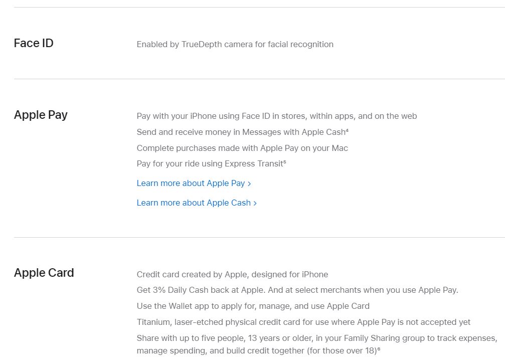Click the Apple Card section heading
This screenshot has width=505, height=362.
tap(44, 273)
